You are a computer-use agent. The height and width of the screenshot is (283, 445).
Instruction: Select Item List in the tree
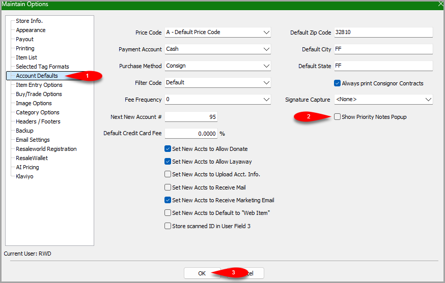click(x=26, y=57)
